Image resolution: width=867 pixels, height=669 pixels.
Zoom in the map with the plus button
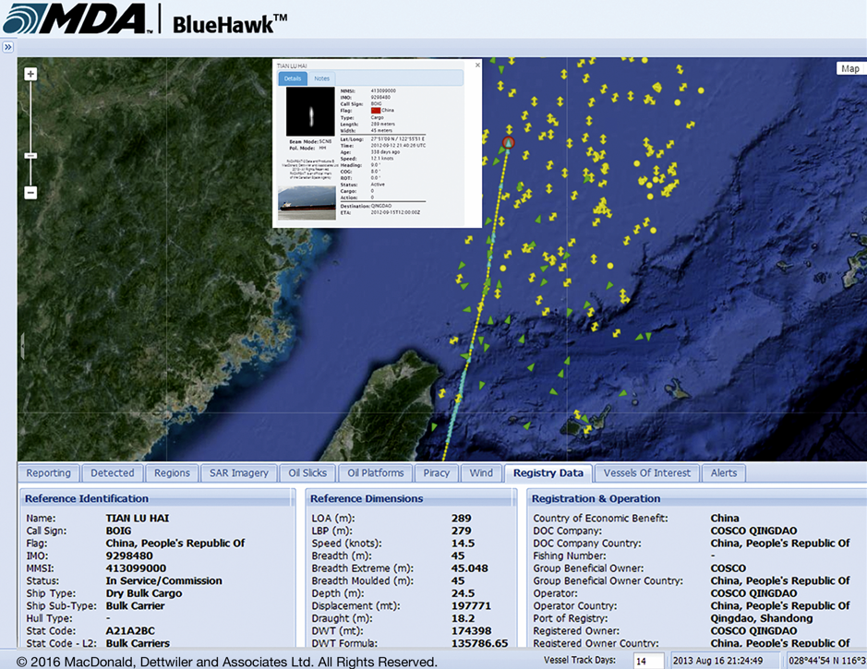[x=30, y=74]
